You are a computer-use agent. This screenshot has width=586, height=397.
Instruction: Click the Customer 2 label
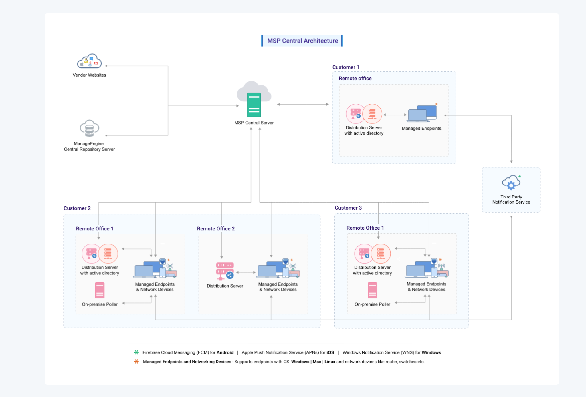77,208
